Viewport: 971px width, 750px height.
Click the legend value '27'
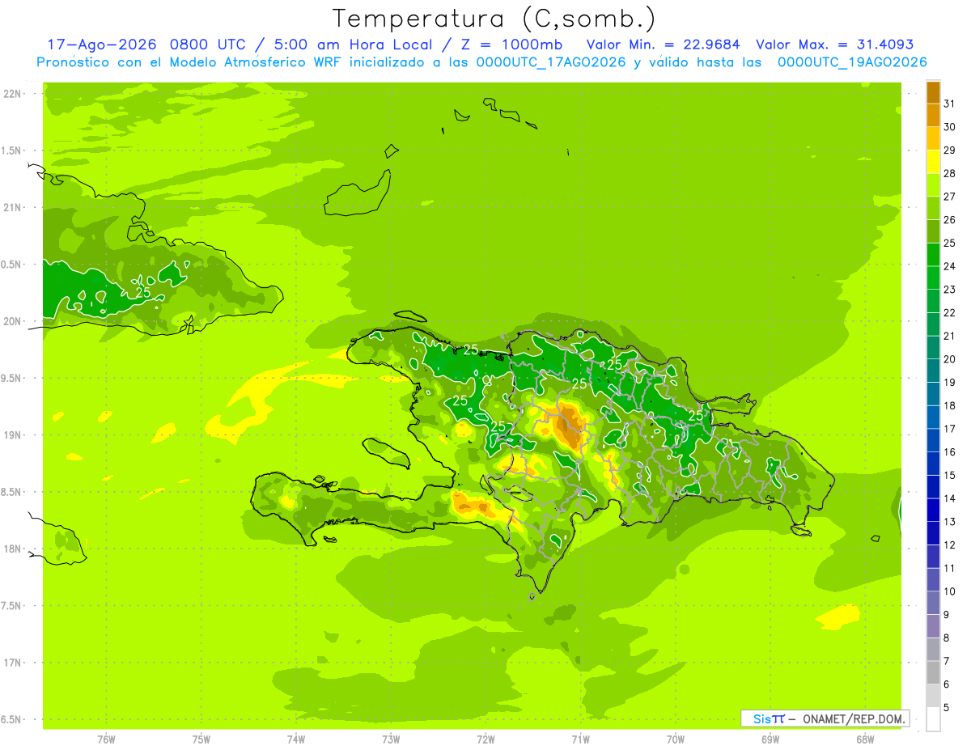pos(949,196)
